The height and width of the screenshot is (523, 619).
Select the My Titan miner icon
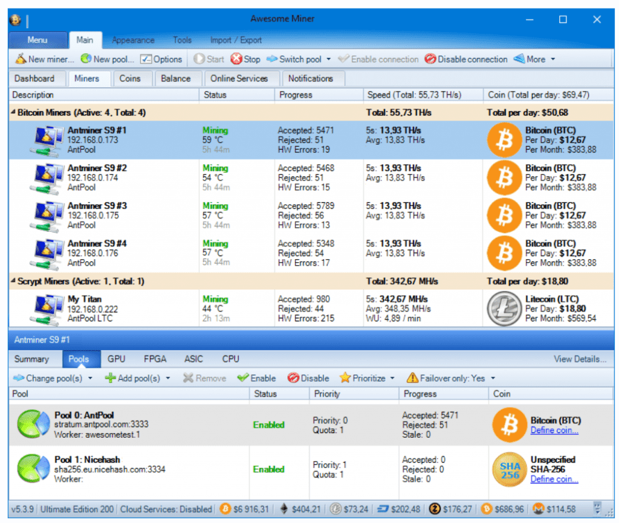(x=47, y=309)
